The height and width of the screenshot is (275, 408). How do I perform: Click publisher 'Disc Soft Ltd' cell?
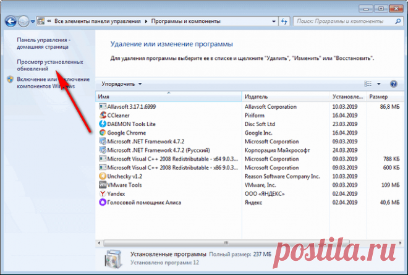[x=260, y=124]
